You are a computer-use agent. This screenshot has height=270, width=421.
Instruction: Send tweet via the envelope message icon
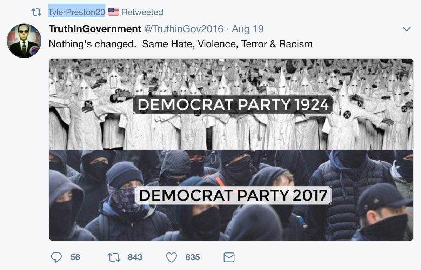point(229,258)
